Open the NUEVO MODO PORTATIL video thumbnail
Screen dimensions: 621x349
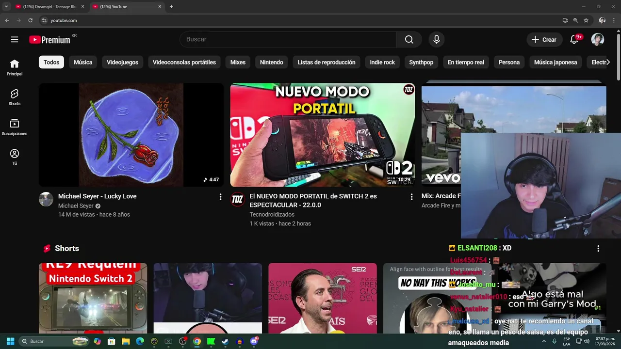click(323, 135)
